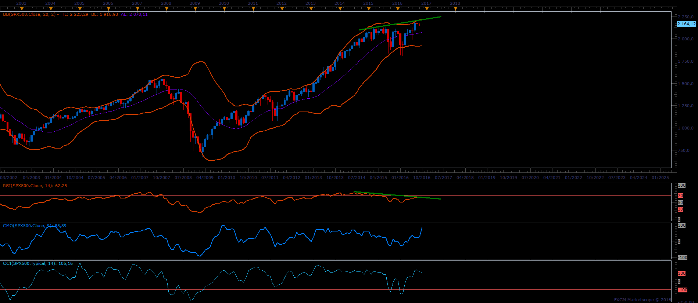Viewport: 698px width, 303px height.
Task: Click the 07/2011 date on time axis
Action: pyautogui.click(x=270, y=178)
